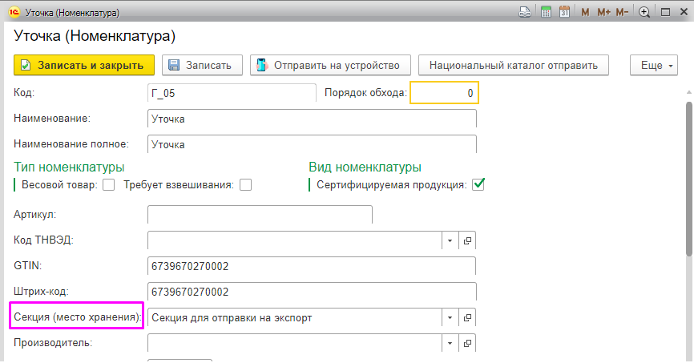Image resolution: width=694 pixels, height=363 pixels.
Task: Maximize the window
Action: coord(665,12)
